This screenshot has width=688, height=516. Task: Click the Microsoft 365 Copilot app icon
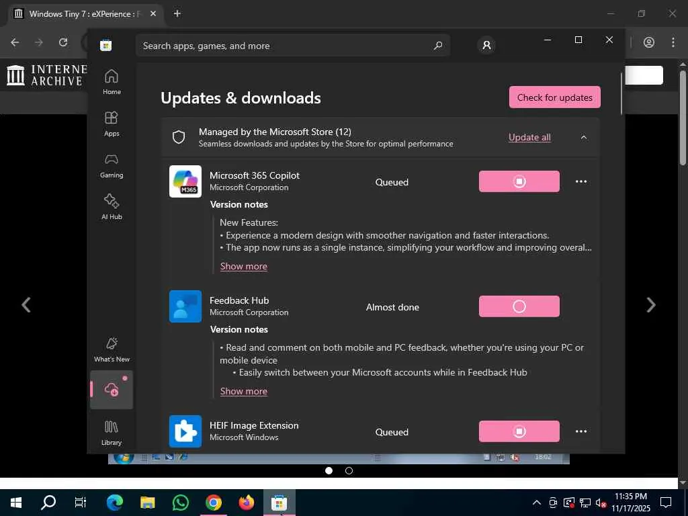pyautogui.click(x=185, y=181)
